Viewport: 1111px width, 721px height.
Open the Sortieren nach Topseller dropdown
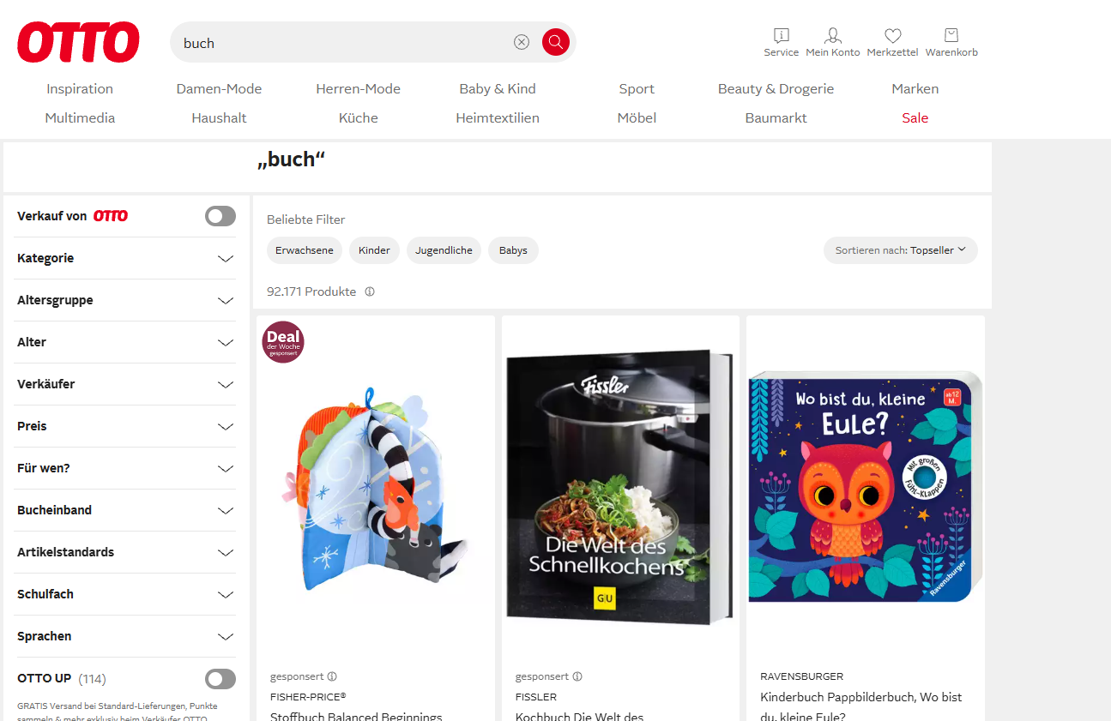(x=900, y=250)
